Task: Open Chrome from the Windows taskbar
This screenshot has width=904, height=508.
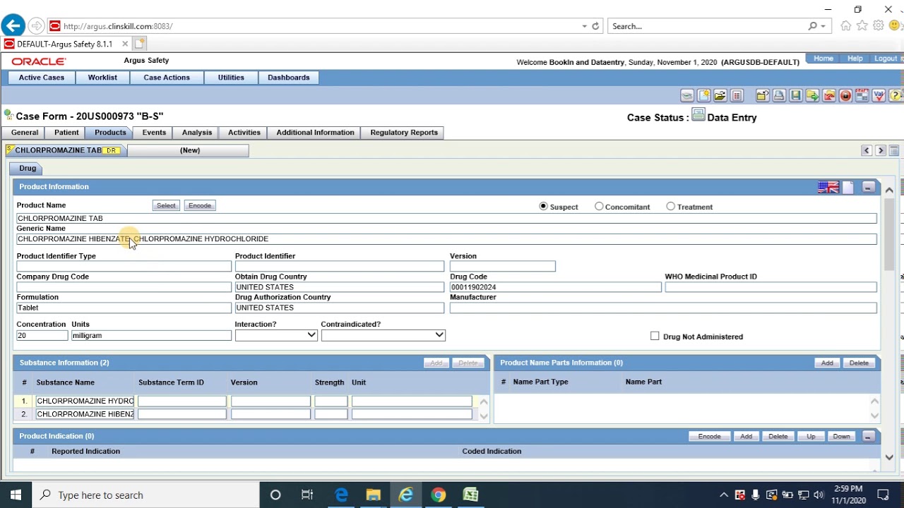Action: [x=439, y=495]
